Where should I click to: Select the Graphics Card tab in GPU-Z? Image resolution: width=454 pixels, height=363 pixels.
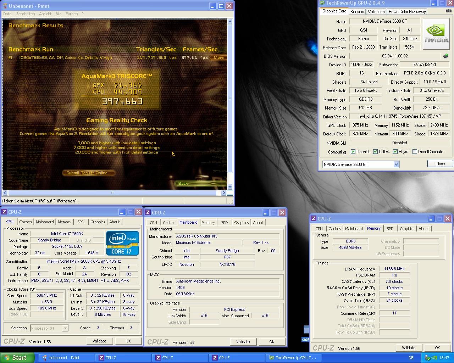334,11
